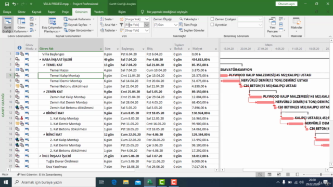The width and height of the screenshot is (333, 187).
Task: Open Ekip Çalışmaları Planlayıcısı view
Action: (x=52, y=25)
